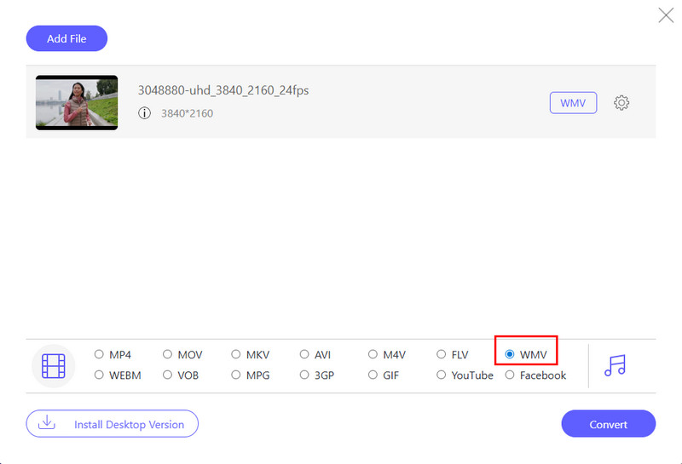
Task: Pick the WEBM format radio button
Action: 100,375
